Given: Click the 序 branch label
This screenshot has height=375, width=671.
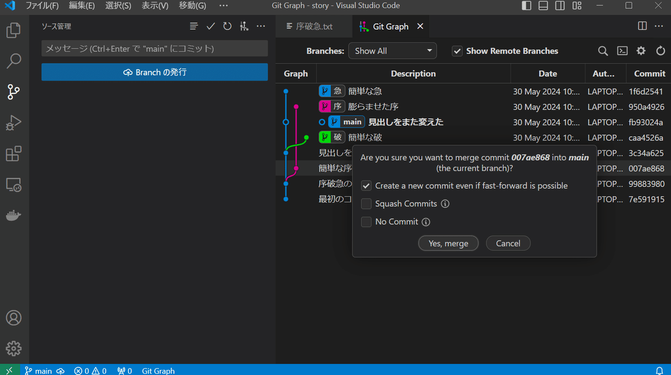Looking at the screenshot, I should pos(332,106).
